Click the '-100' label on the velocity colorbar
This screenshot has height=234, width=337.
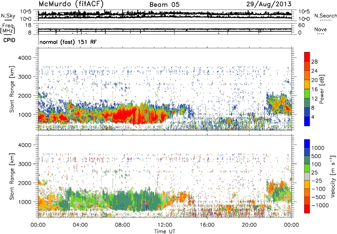click(x=318, y=189)
